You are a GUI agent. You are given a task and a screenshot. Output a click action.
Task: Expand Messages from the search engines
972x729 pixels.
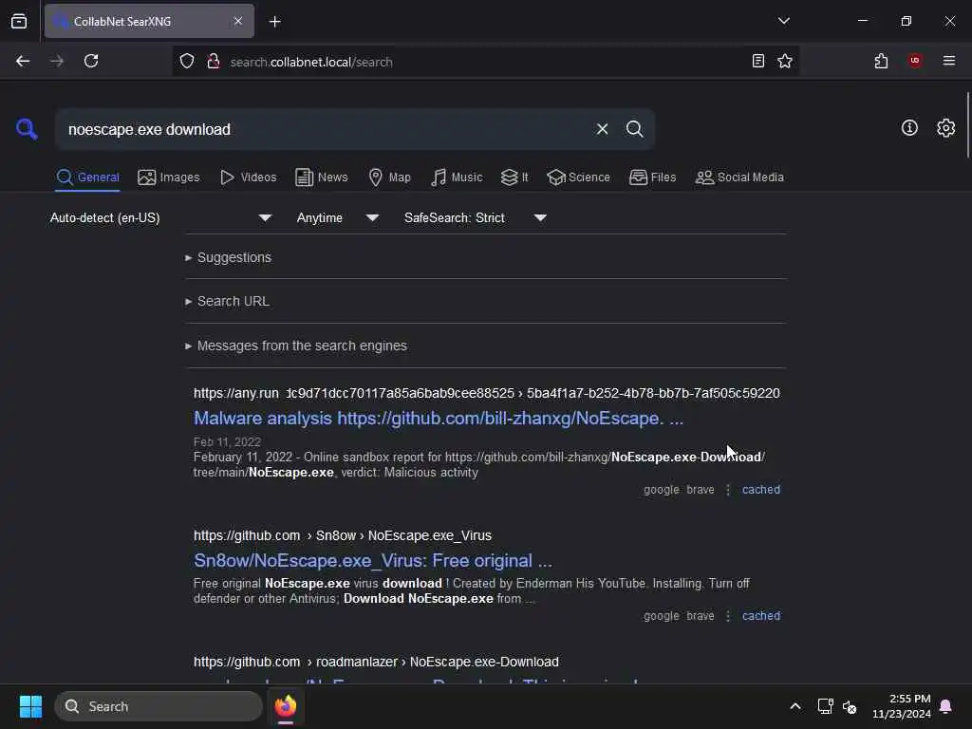tap(296, 346)
